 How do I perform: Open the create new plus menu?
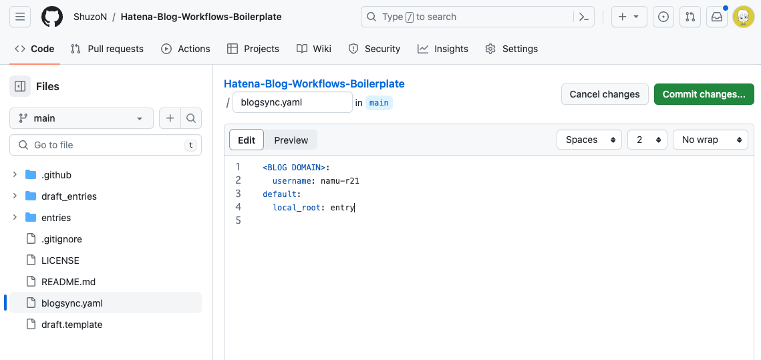[629, 17]
